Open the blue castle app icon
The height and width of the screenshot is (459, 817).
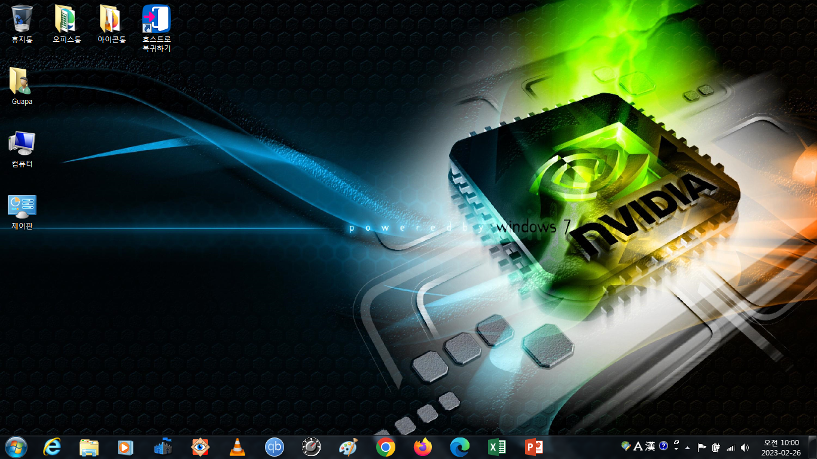163,446
